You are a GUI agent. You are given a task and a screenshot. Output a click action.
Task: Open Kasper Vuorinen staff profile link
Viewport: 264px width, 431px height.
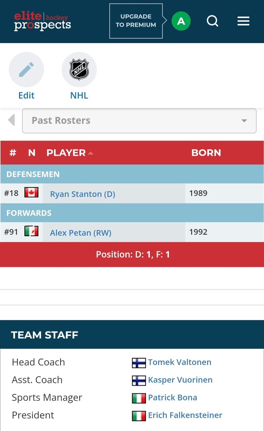180,380
